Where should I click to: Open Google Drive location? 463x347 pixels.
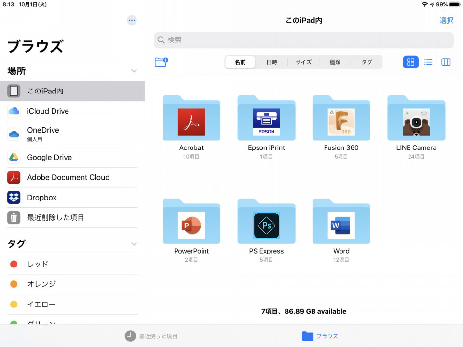tap(72, 157)
